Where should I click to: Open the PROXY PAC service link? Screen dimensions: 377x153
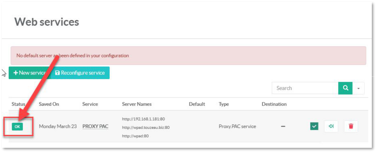coord(95,126)
